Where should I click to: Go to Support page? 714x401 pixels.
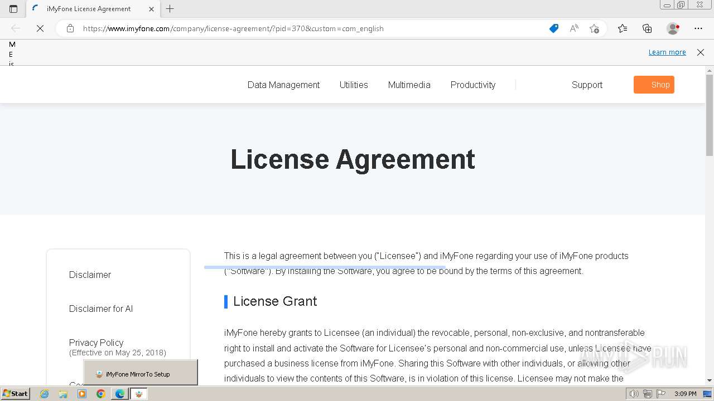point(587,85)
